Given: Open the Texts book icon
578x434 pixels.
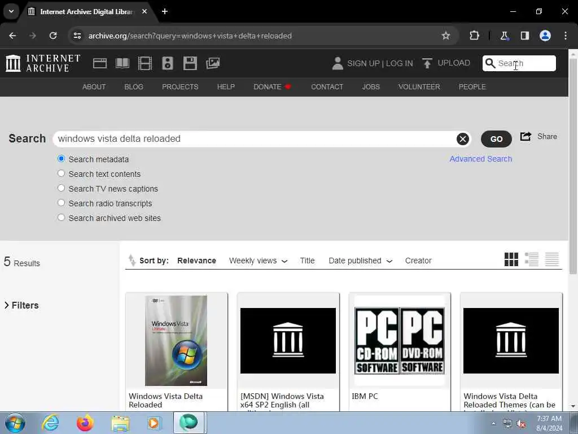Looking at the screenshot, I should pyautogui.click(x=122, y=63).
